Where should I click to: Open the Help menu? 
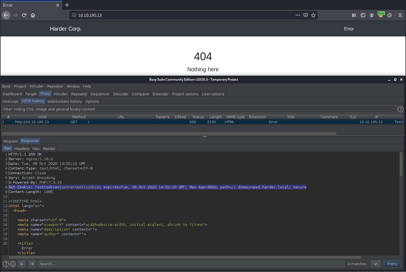(x=87, y=86)
